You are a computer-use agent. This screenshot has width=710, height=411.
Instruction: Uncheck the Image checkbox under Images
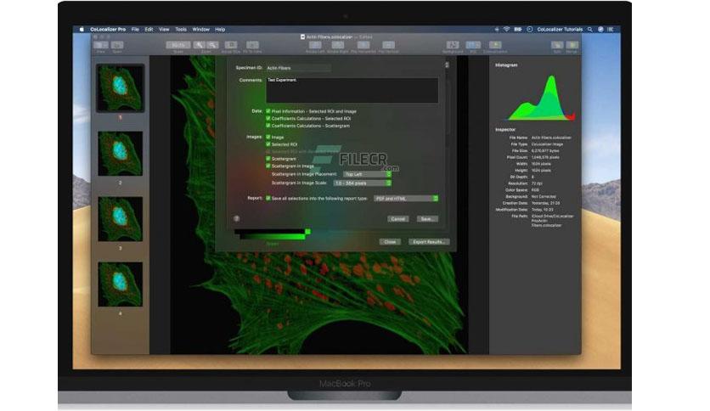coord(268,137)
